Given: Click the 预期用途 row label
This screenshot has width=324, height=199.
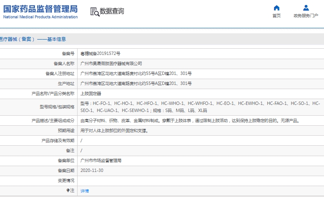Looking at the screenshot, I should [x=66, y=131].
